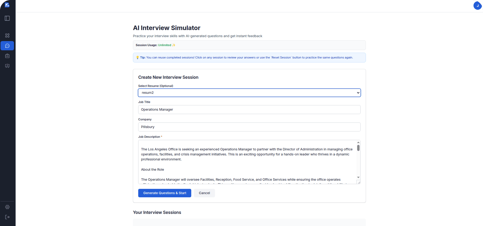
Task: Click the Job Description resize handle
Action: point(359,182)
